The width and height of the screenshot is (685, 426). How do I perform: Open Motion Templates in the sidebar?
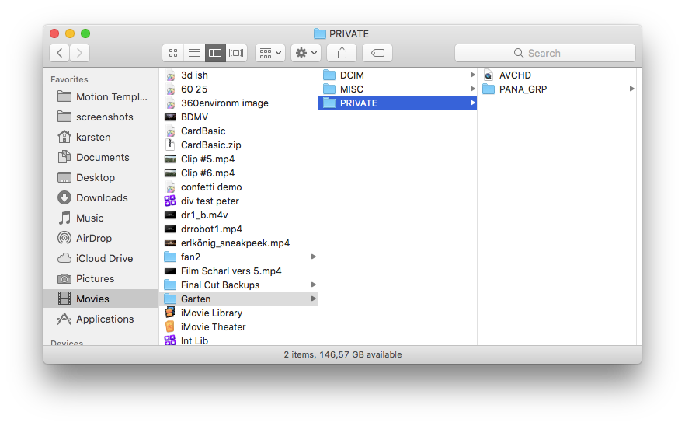[103, 96]
